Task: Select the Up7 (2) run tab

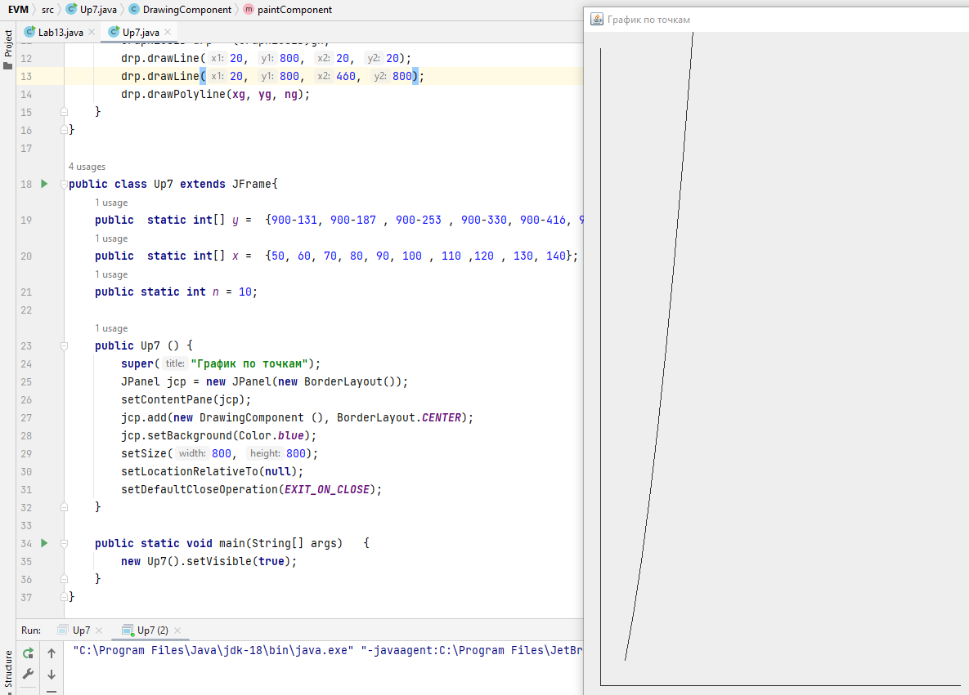Action: [152, 630]
